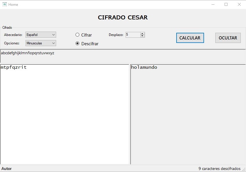Minimize the Home window
The width and height of the screenshot is (246, 172).
tap(213, 4)
